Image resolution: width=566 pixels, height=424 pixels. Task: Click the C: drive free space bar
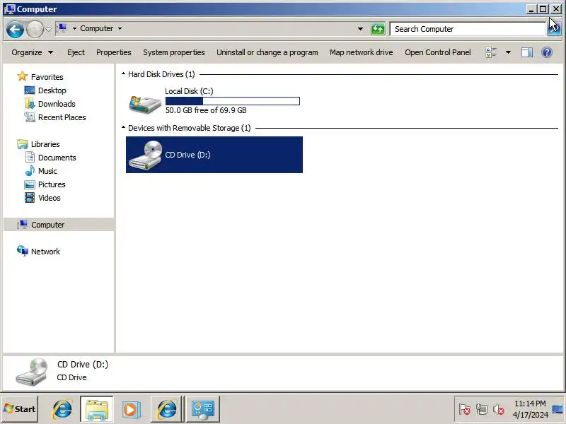tap(233, 101)
